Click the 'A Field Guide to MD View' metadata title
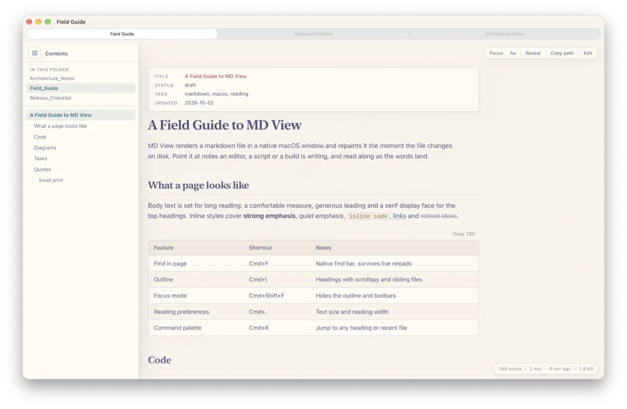The image size is (627, 409). [216, 76]
